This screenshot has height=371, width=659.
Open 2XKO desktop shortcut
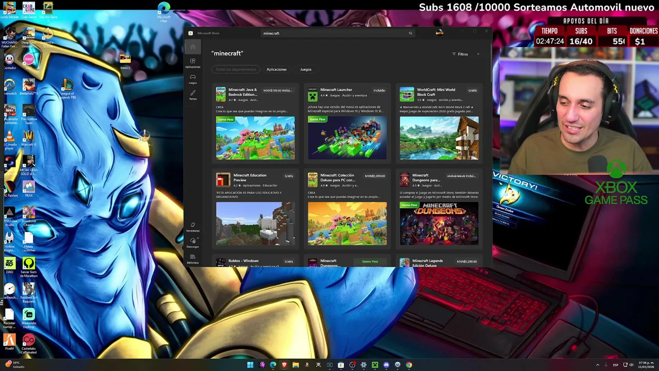[x=9, y=265]
